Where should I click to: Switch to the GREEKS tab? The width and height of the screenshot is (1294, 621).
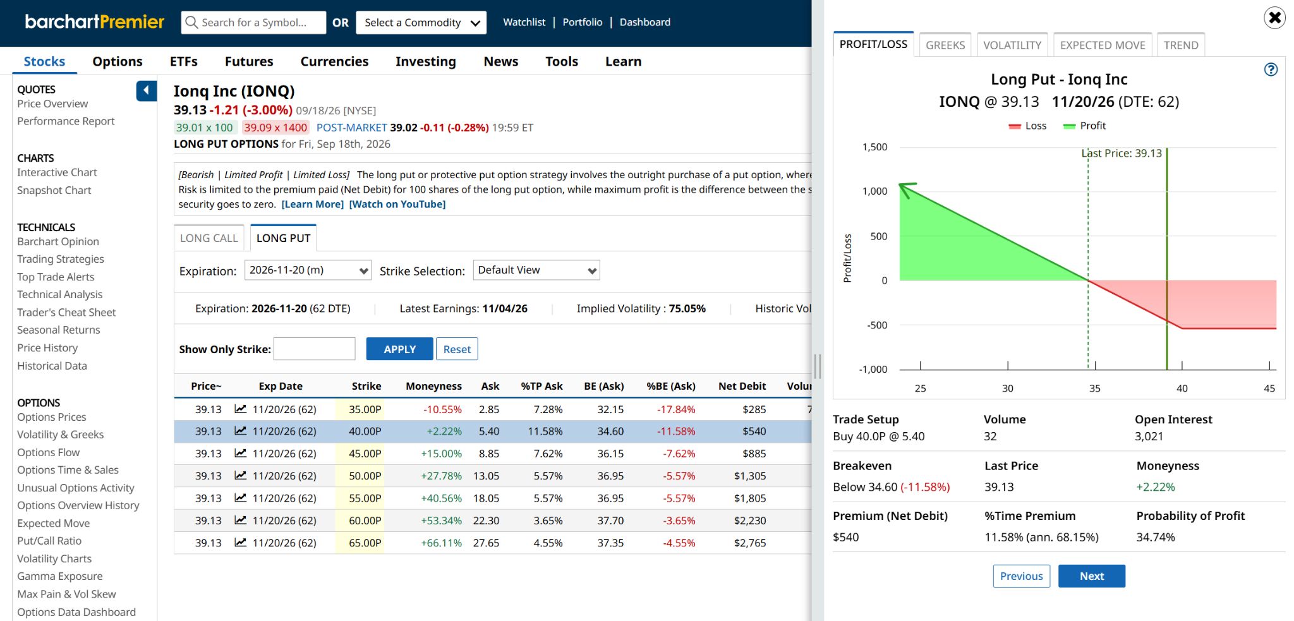click(x=945, y=45)
